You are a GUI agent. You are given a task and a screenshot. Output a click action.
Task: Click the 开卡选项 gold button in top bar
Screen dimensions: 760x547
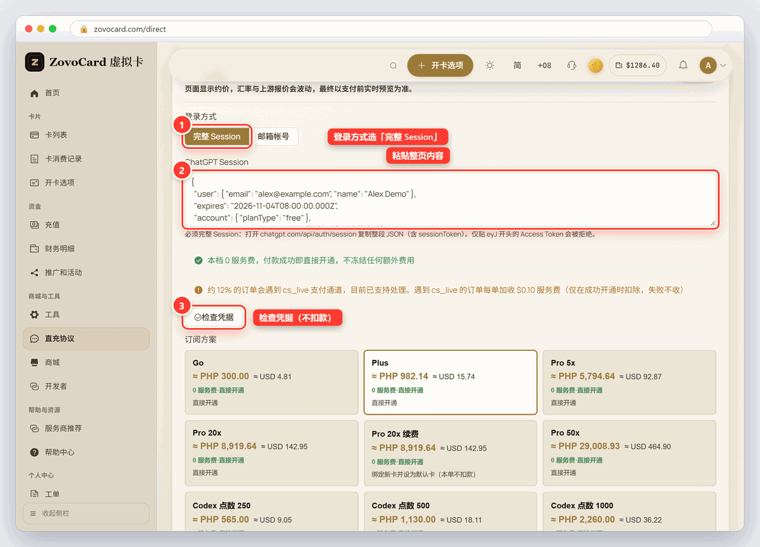pos(441,66)
